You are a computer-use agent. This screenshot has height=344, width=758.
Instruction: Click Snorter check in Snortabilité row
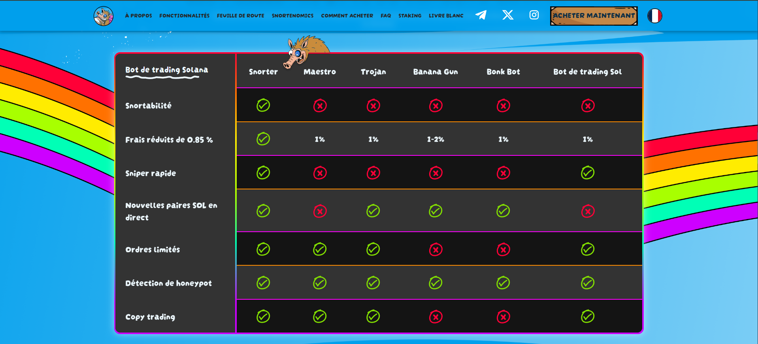click(263, 105)
